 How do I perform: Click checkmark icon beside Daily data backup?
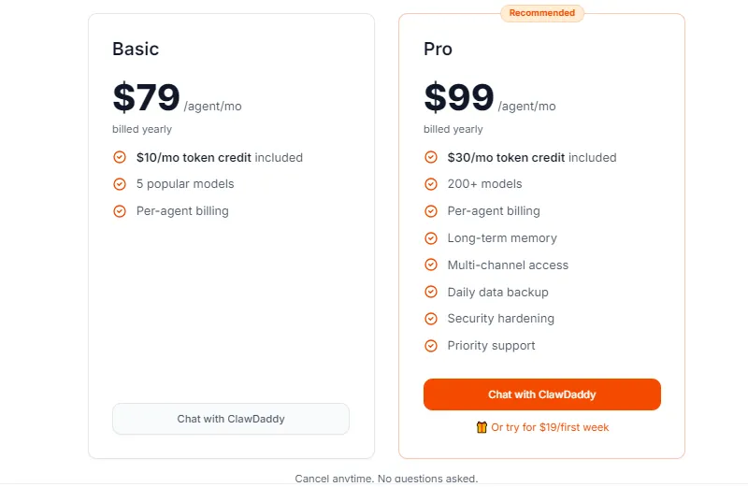point(431,293)
